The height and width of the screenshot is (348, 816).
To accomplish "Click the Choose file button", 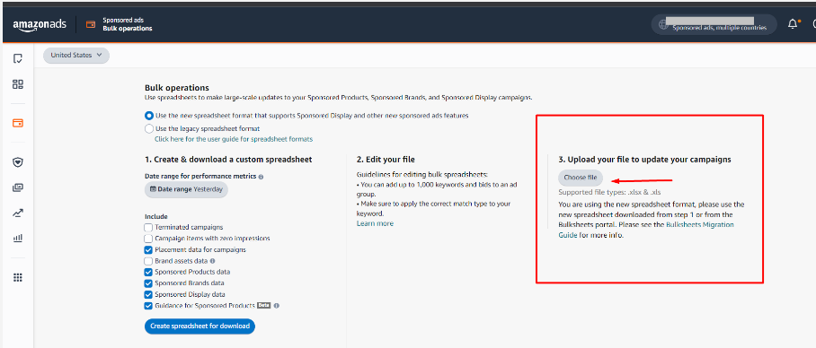I will pos(581,178).
